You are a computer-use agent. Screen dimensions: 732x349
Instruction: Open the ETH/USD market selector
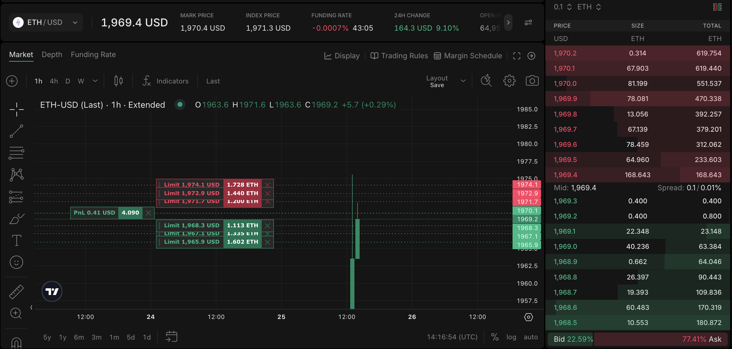[x=46, y=22]
